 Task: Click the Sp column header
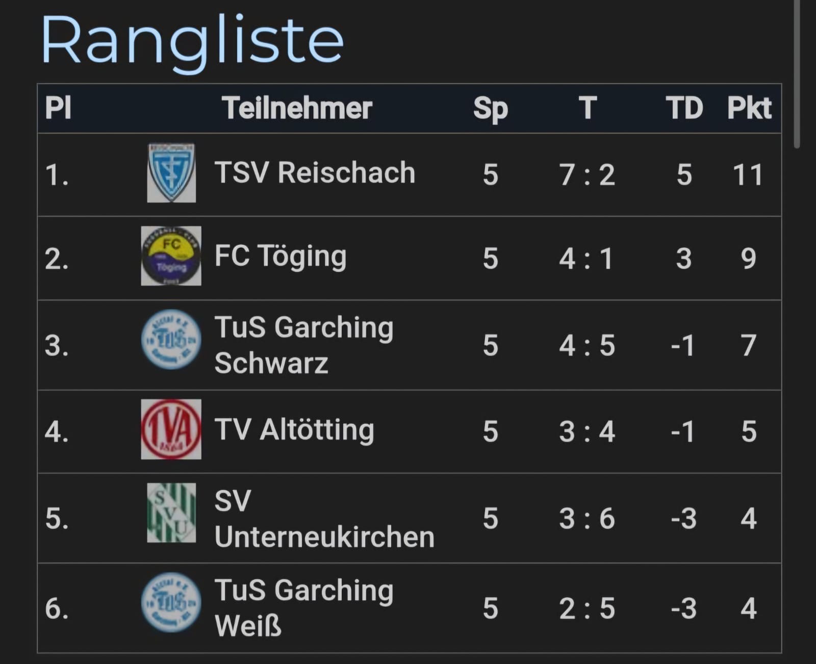point(491,109)
